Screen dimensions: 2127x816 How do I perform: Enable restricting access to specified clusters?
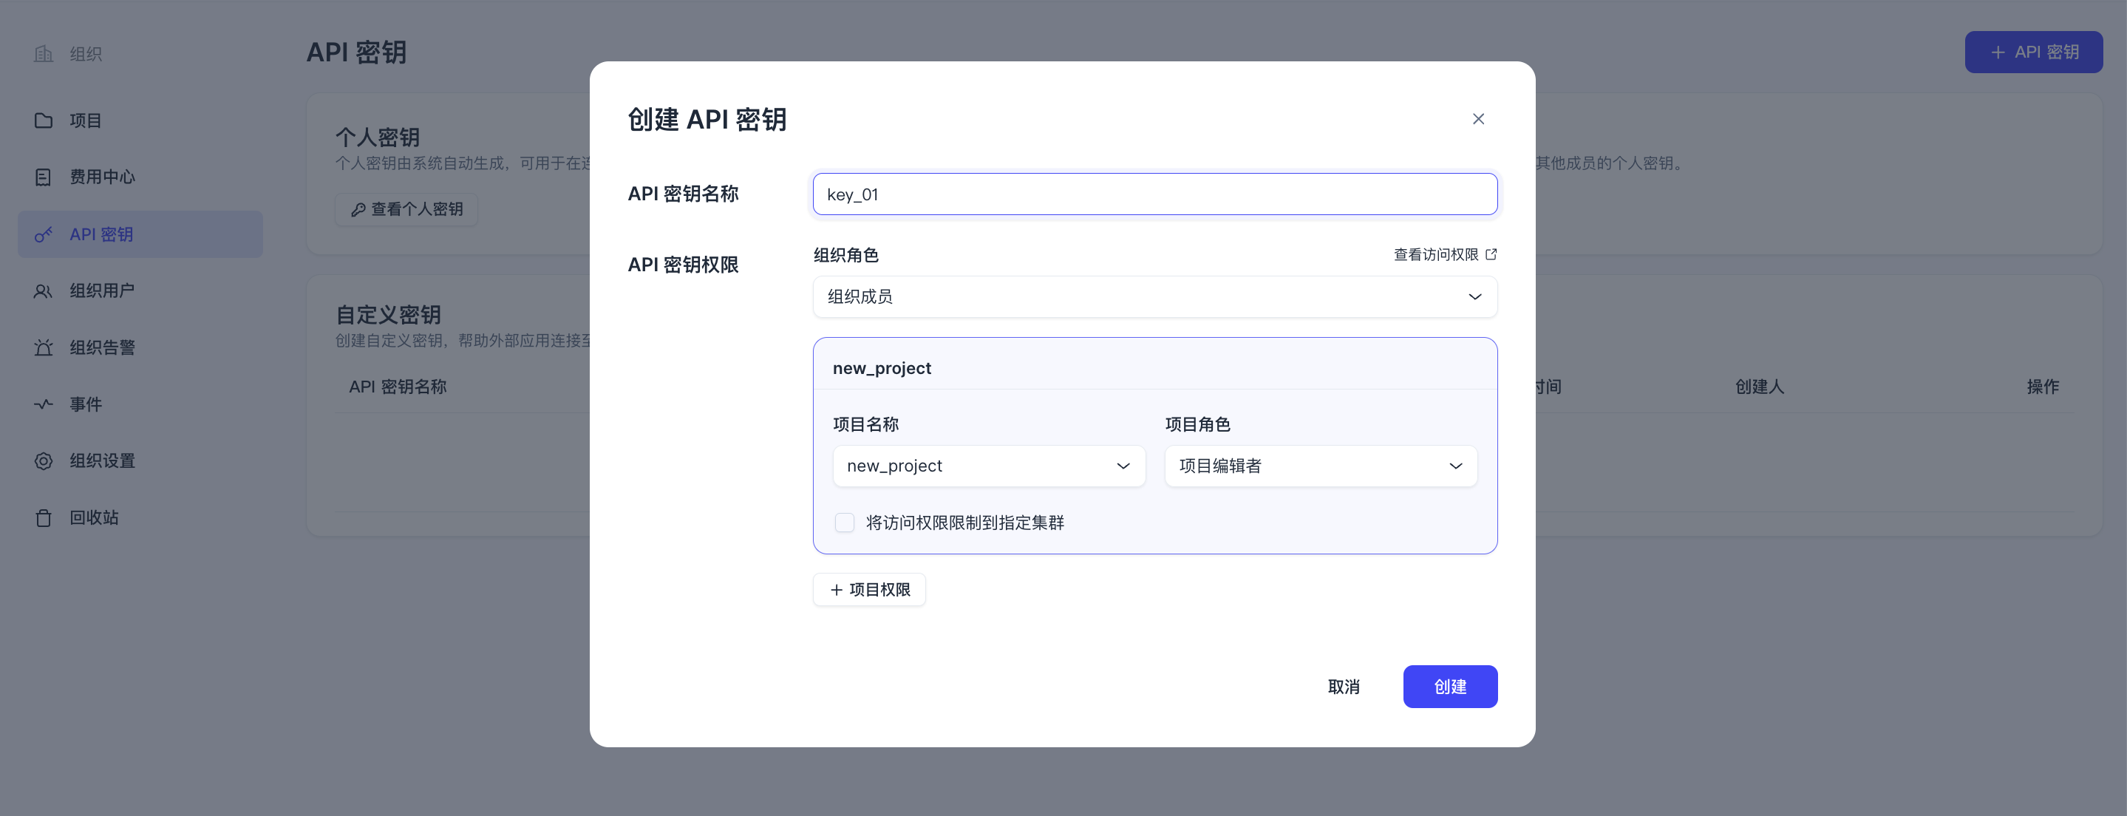844,523
